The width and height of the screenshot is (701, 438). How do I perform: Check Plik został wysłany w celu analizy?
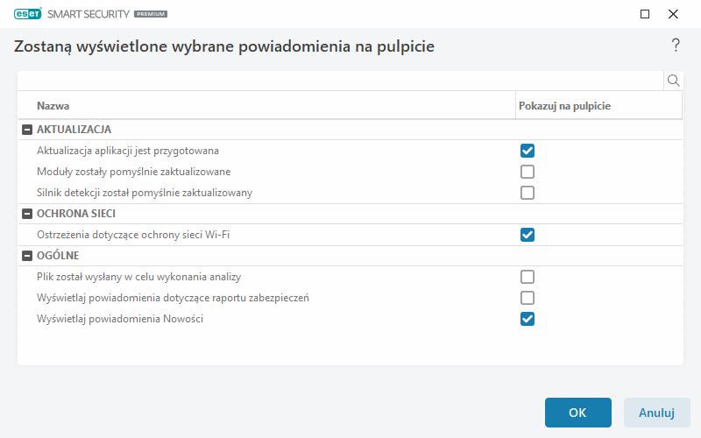[x=528, y=277]
